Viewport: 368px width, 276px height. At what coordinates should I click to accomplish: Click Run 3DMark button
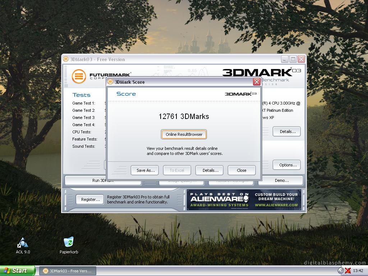click(x=103, y=180)
